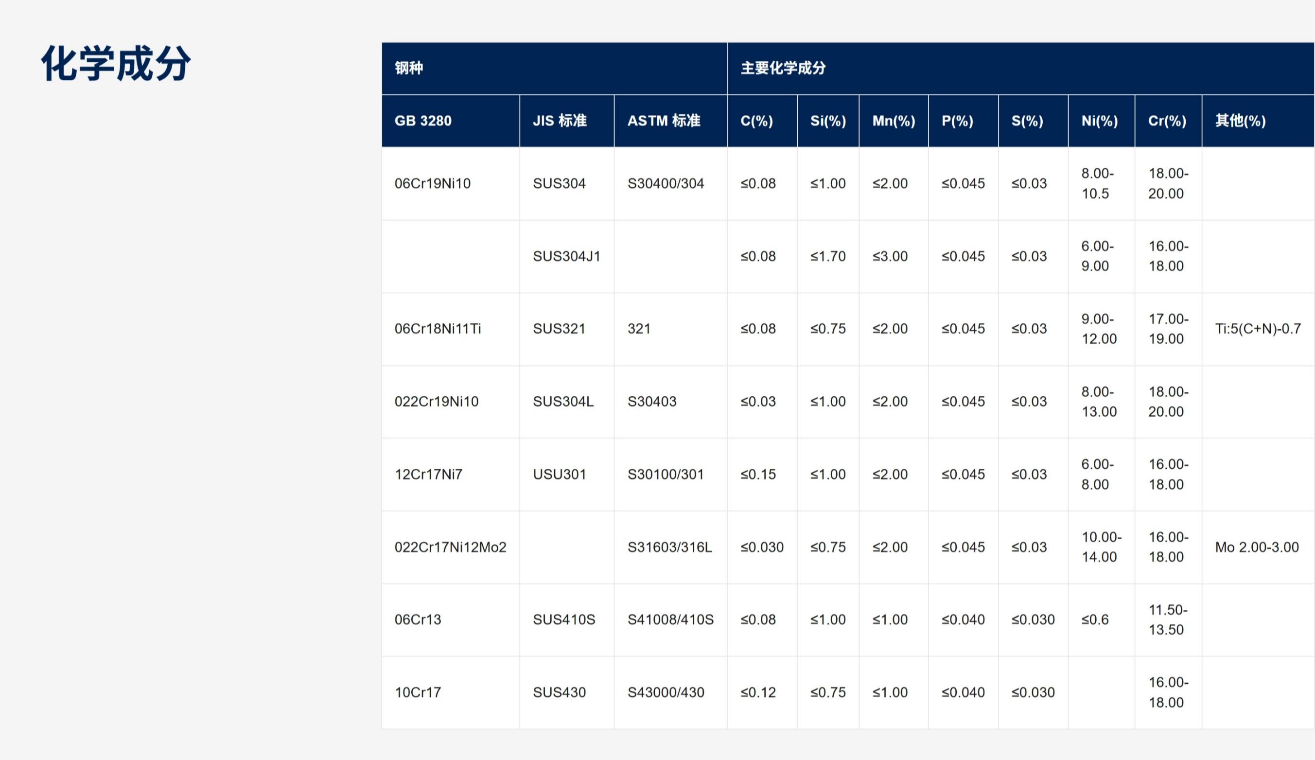
Task: Click the Ti:5(C+N)-0.7 cell
Action: tap(1258, 329)
